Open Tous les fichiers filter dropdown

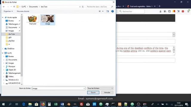(x=100, y=88)
